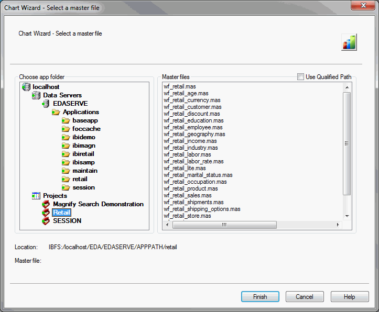Select the highlighted Retail project
The height and width of the screenshot is (312, 379).
tap(62, 213)
